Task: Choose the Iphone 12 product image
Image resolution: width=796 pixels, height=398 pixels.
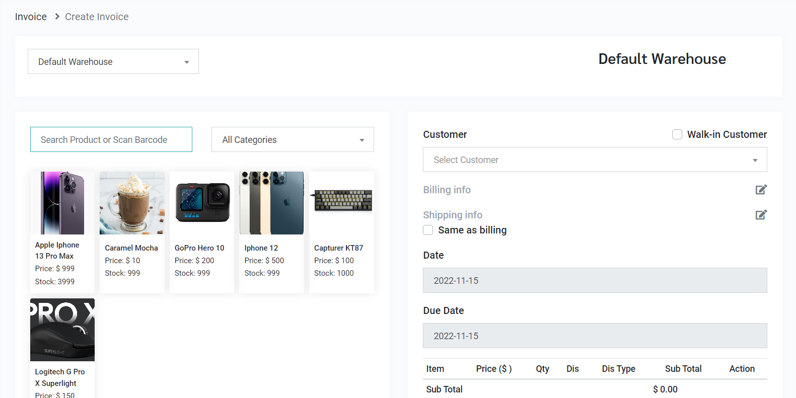Action: [271, 203]
